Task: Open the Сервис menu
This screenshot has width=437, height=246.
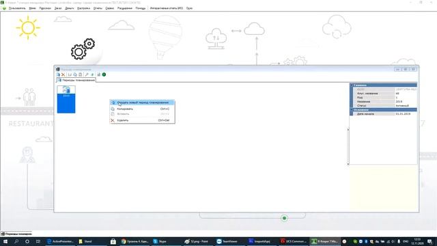Action: (x=110, y=8)
